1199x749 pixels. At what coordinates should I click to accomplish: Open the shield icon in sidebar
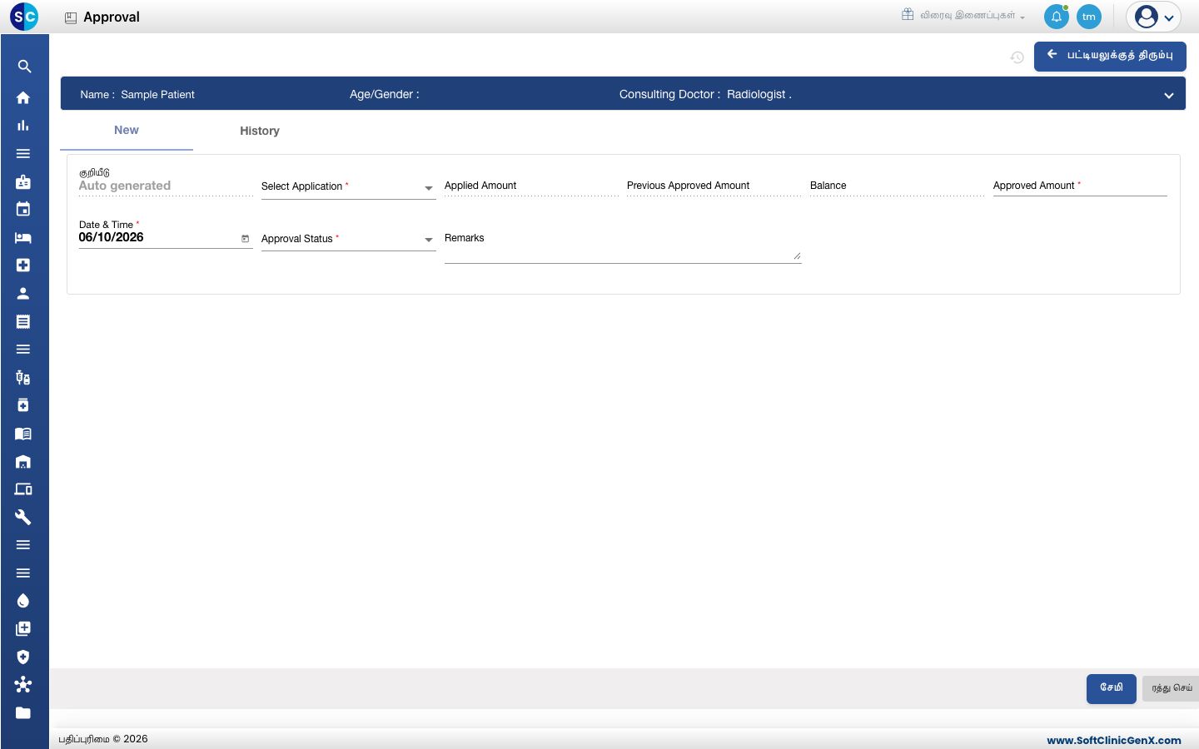pos(23,657)
